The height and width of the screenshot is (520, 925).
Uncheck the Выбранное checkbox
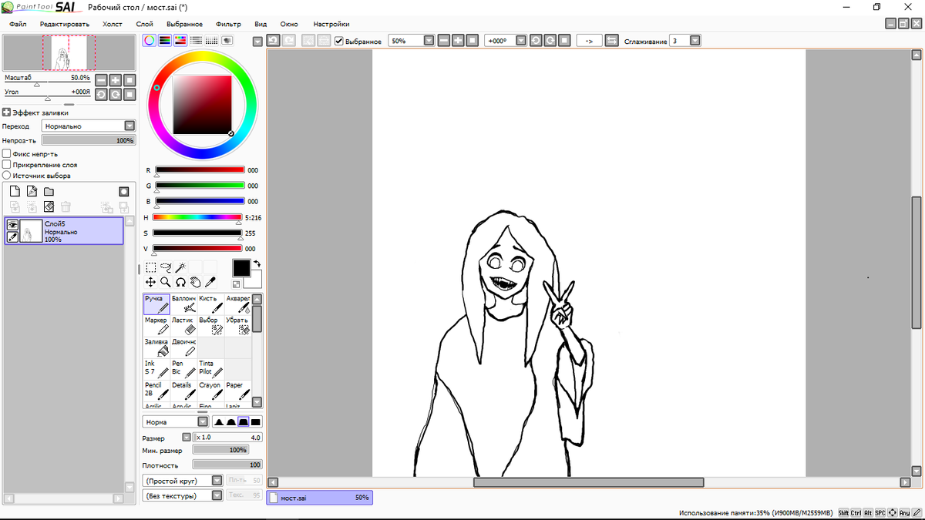(339, 41)
